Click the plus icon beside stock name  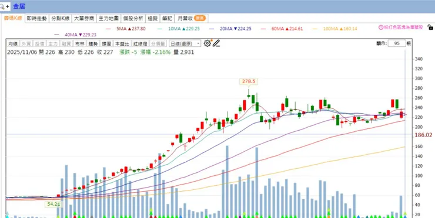pyautogui.click(x=7, y=6)
